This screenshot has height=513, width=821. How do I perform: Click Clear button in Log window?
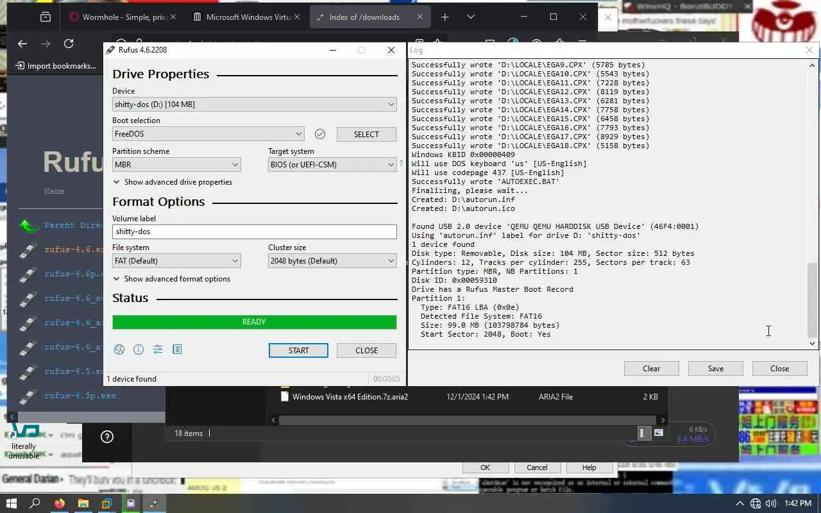tap(651, 368)
